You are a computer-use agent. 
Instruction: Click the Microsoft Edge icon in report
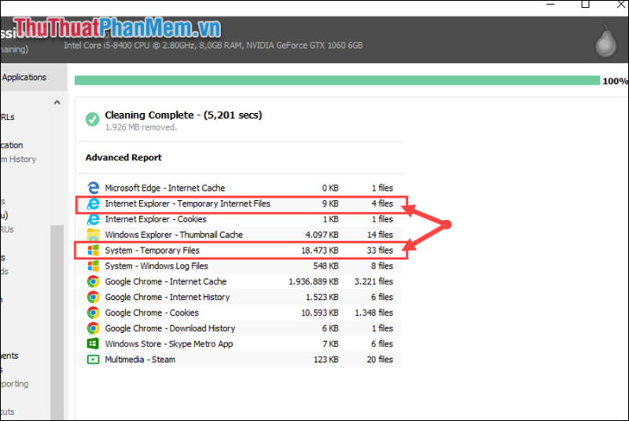click(x=93, y=188)
